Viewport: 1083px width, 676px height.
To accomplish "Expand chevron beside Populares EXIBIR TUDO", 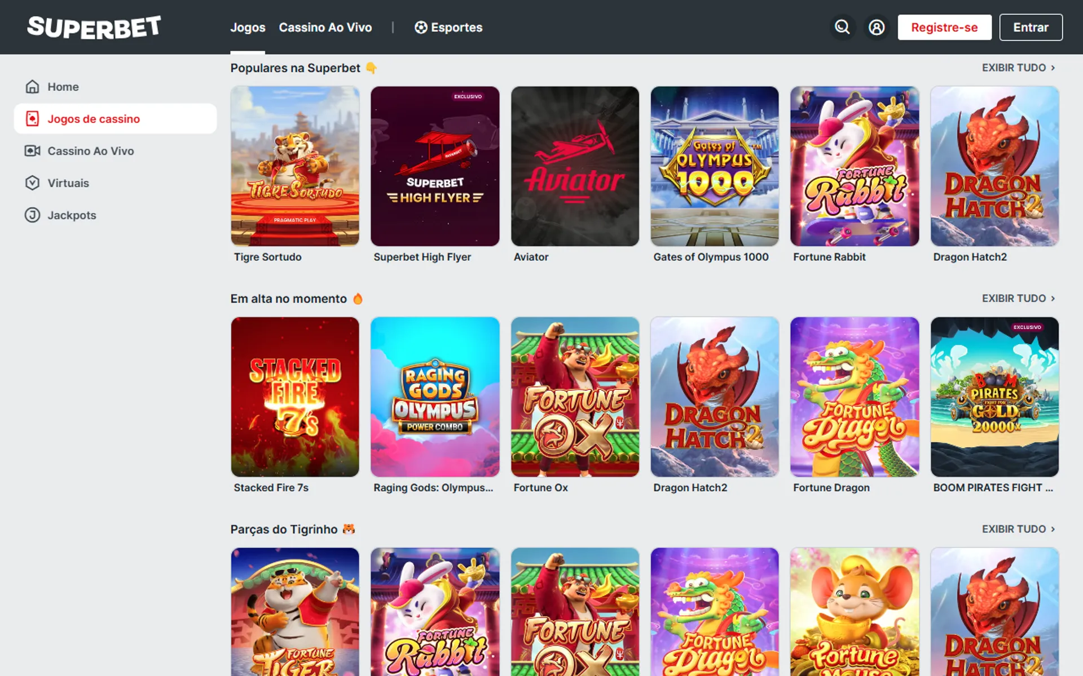I will pos(1053,68).
